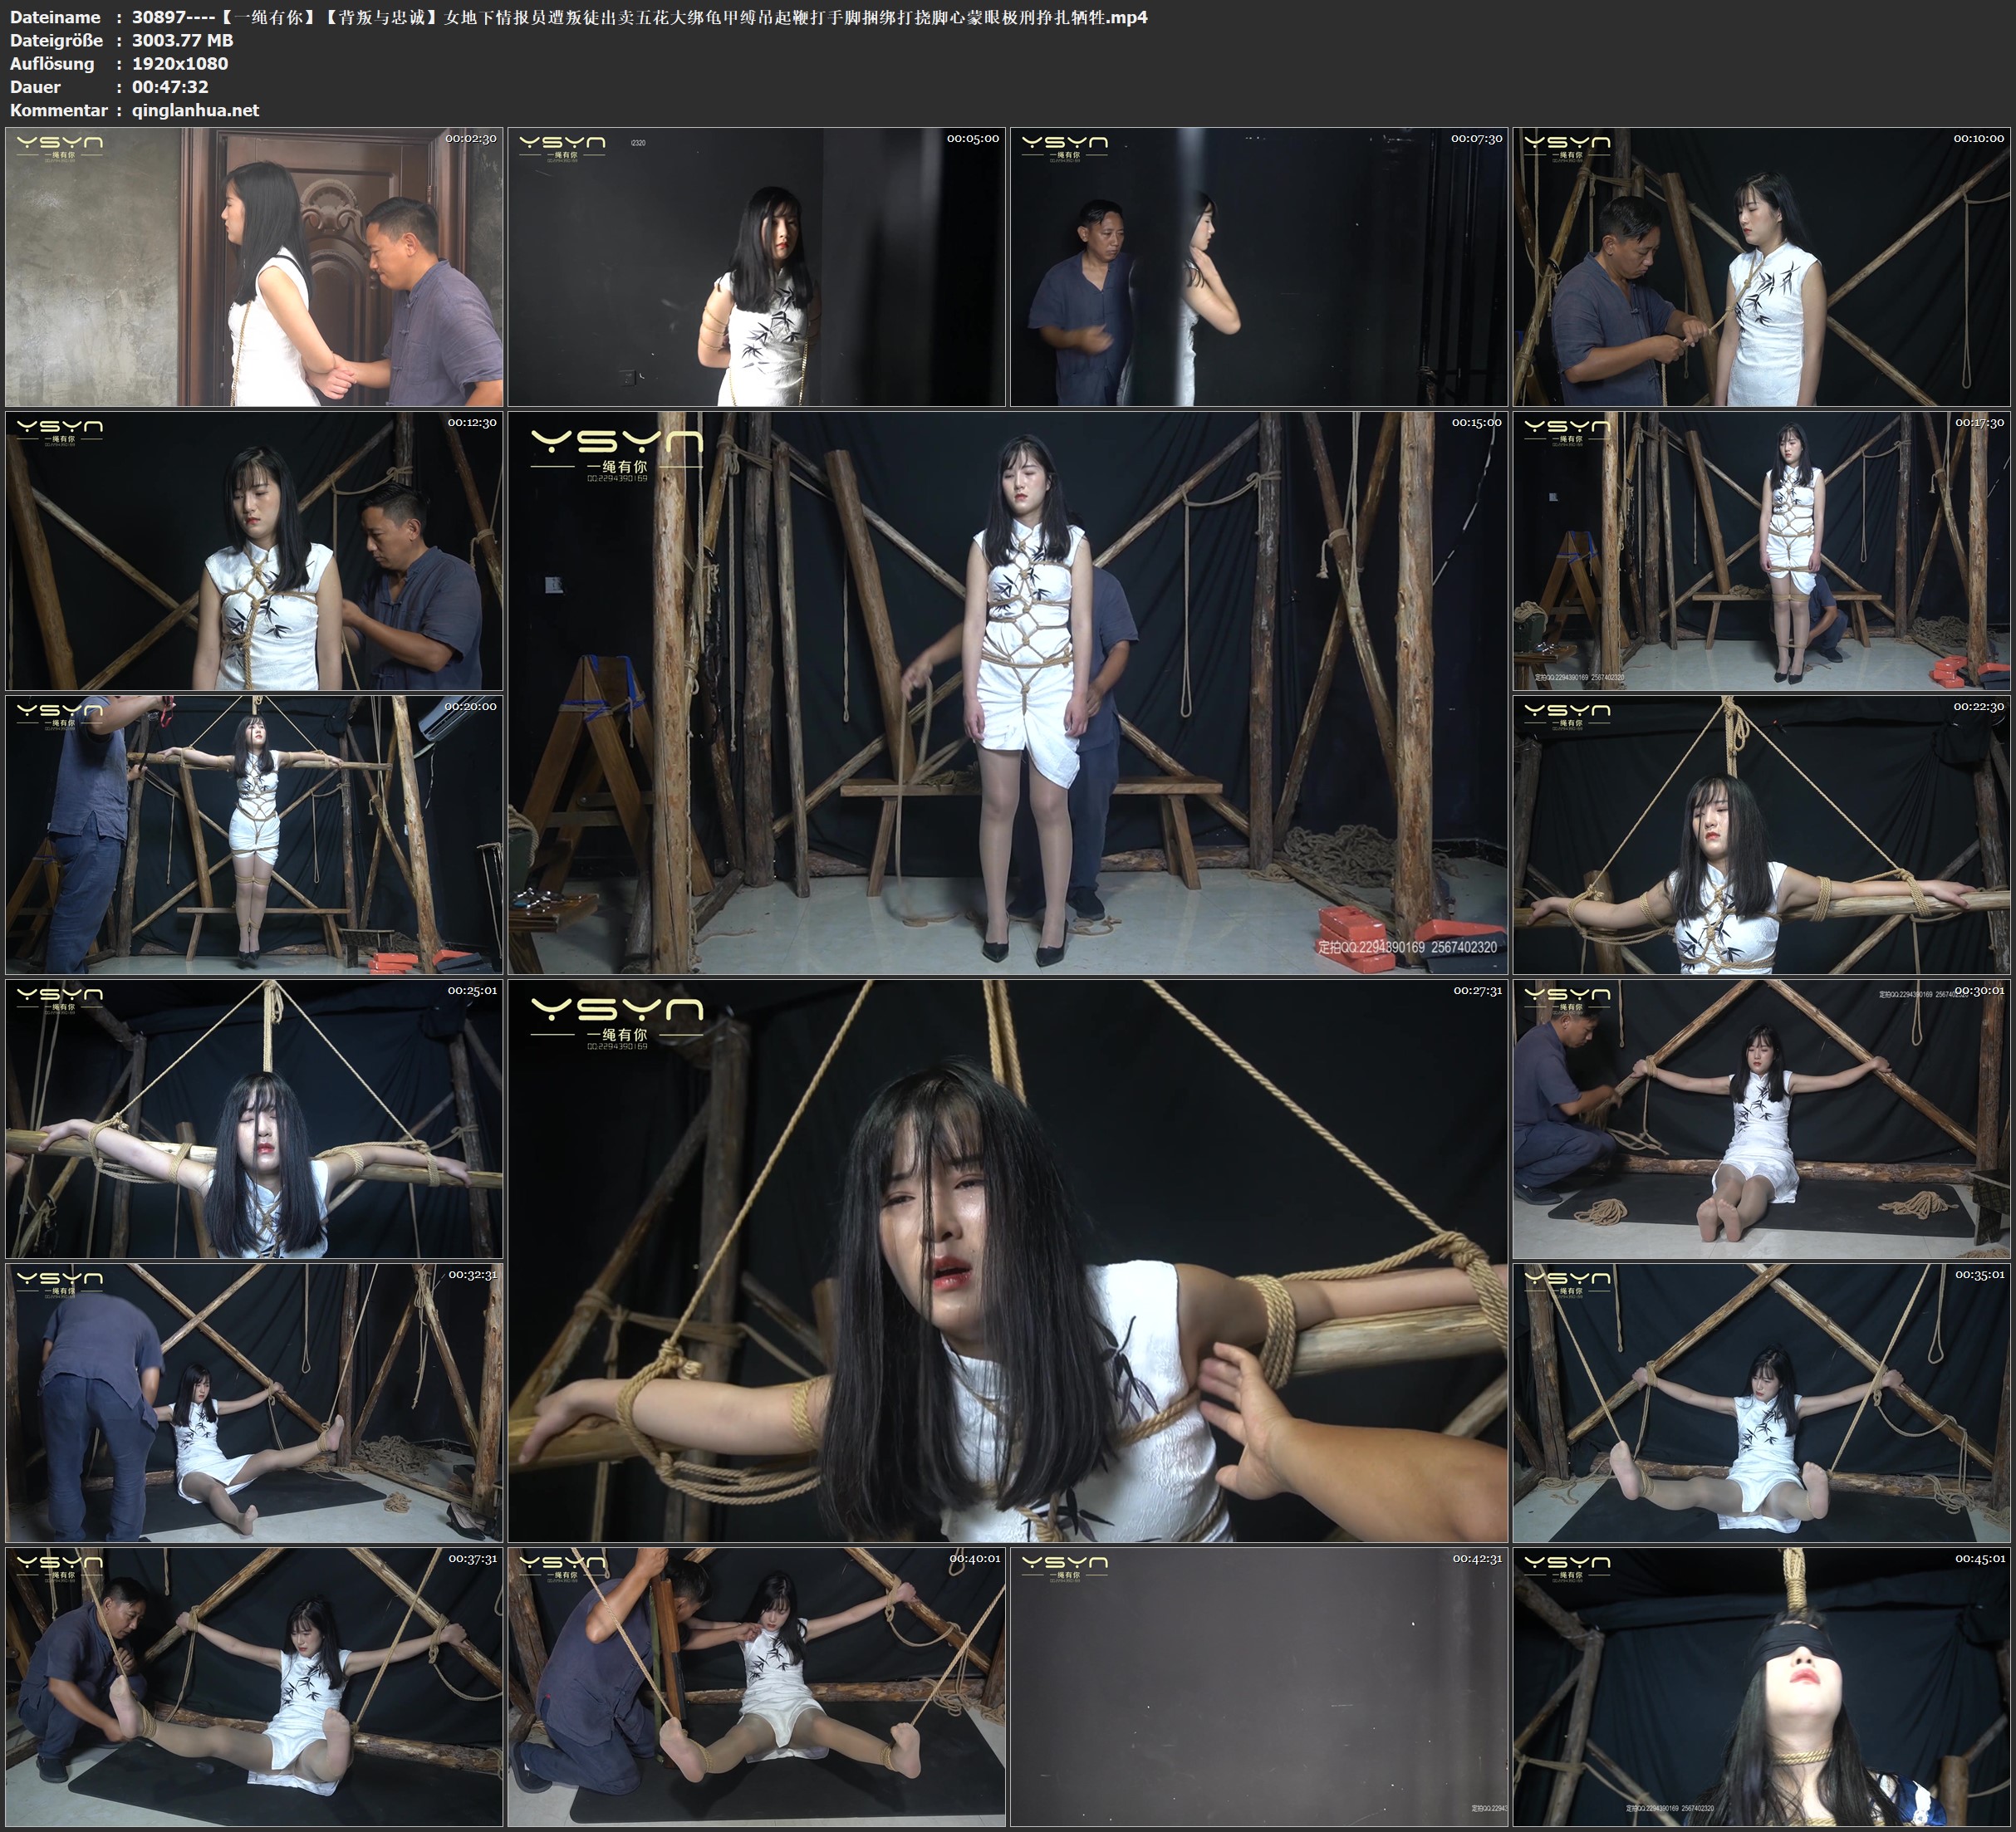Select the large frame at 00:15:00
The image size is (2016, 1832).
click(x=1008, y=693)
